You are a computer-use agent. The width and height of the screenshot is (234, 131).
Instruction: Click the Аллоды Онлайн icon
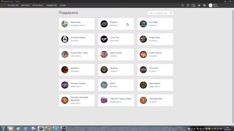[65, 85]
